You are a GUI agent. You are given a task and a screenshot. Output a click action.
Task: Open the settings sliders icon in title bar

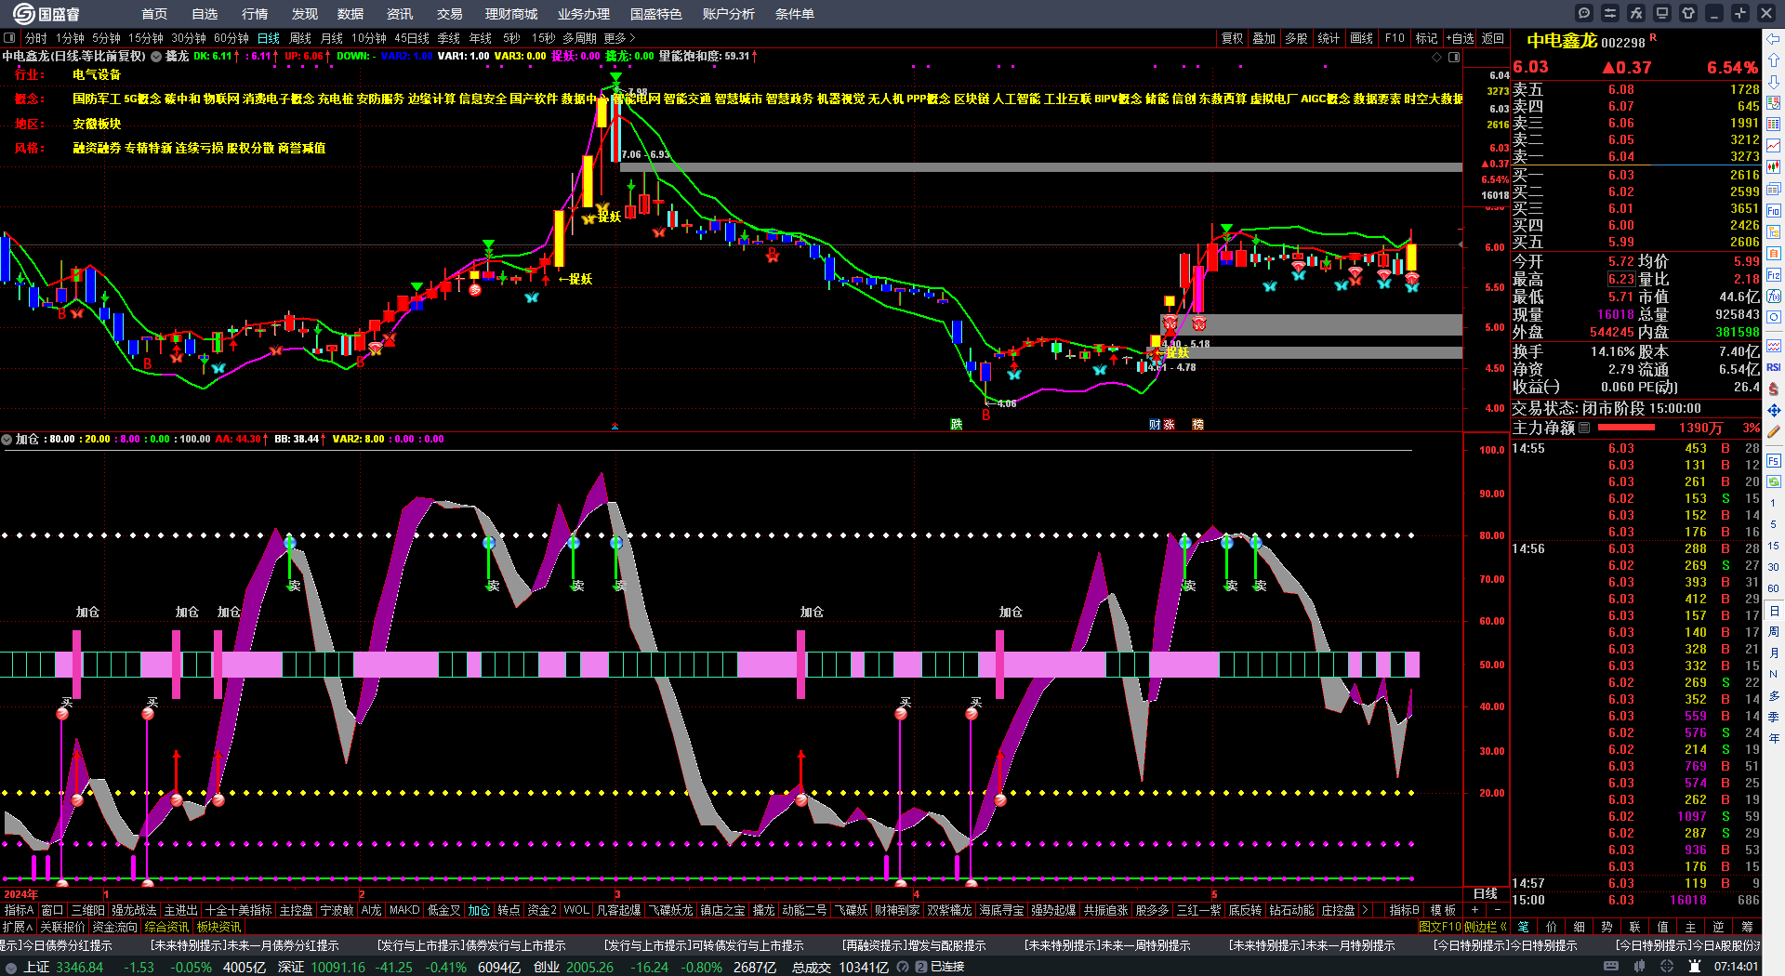(x=1610, y=13)
